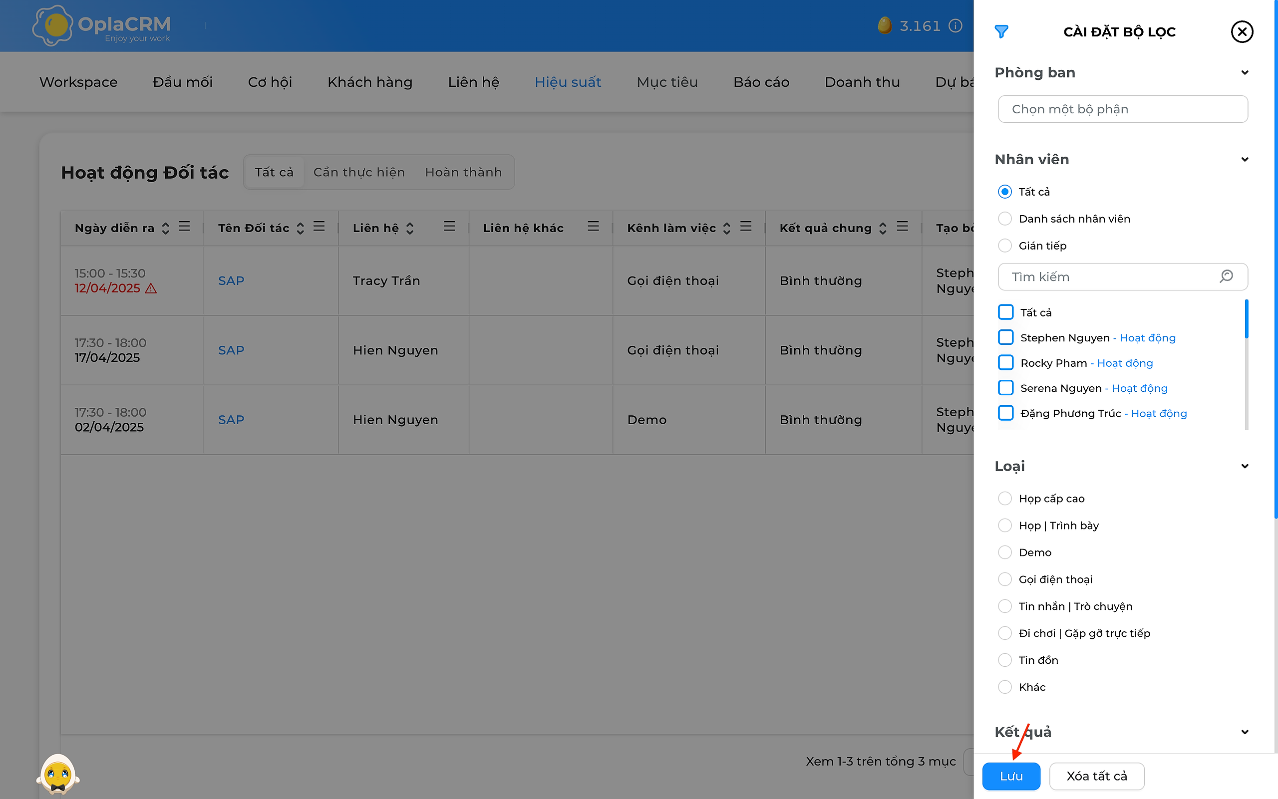This screenshot has height=799, width=1278.
Task: Sort by Liên hệ column arrows
Action: [x=410, y=228]
